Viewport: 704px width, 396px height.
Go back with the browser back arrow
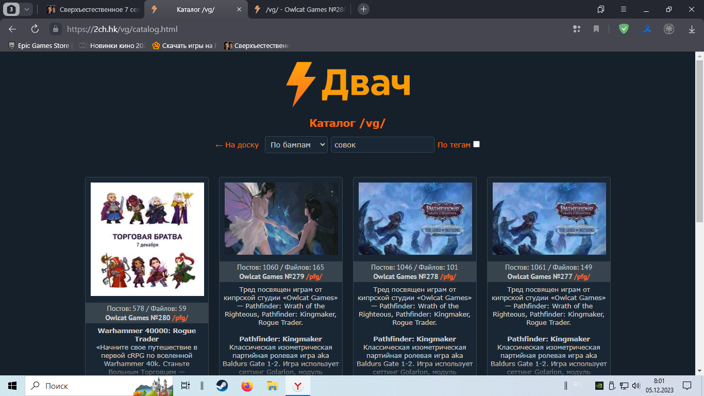(x=12, y=29)
